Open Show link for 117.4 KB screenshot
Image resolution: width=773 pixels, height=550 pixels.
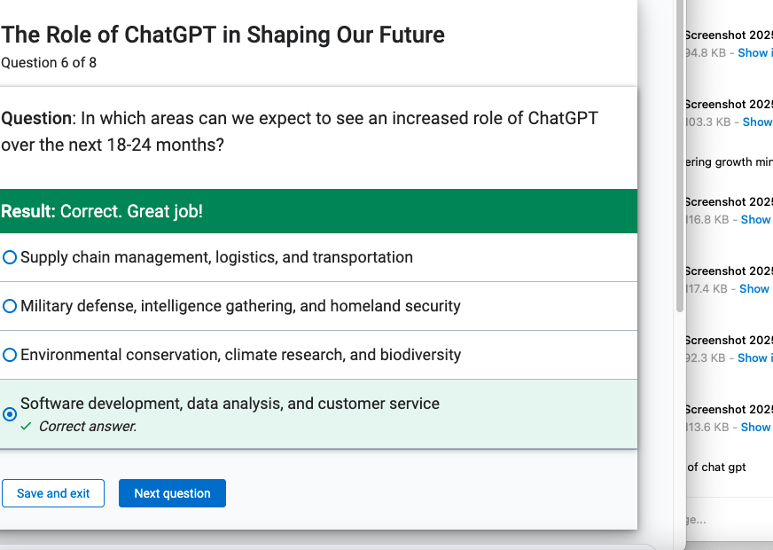click(x=754, y=288)
